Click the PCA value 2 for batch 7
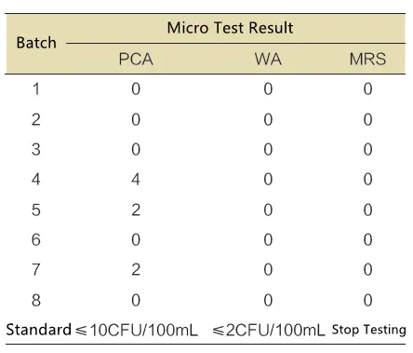This screenshot has width=413, height=353. 136,269
